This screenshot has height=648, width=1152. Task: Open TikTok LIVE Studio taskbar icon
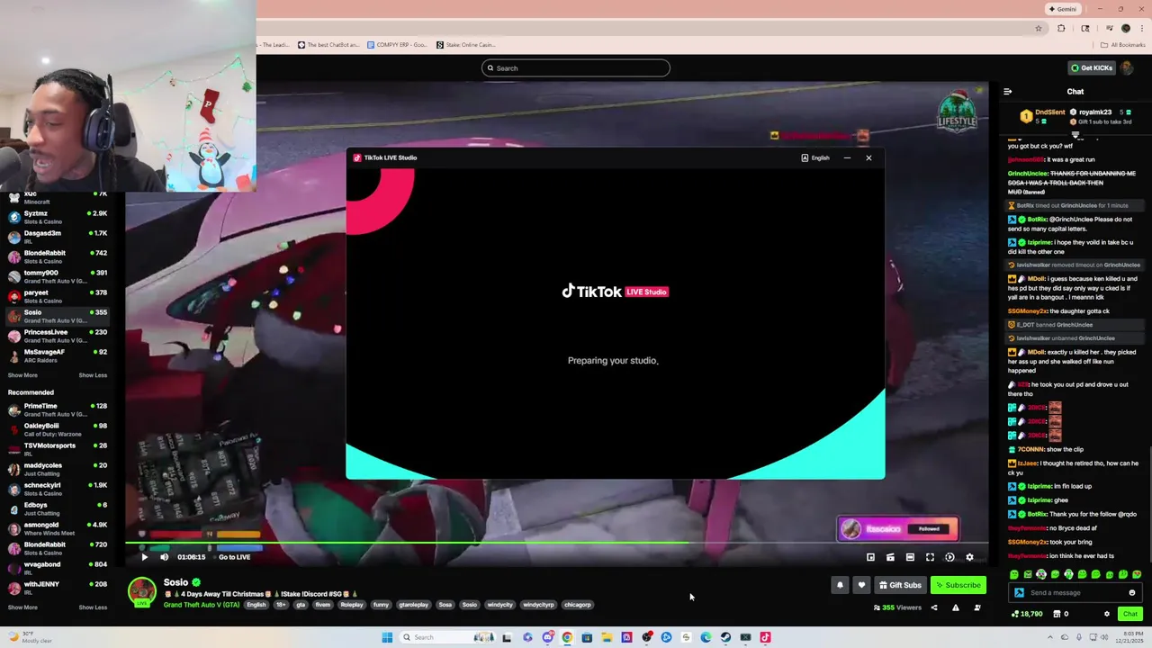point(765,637)
